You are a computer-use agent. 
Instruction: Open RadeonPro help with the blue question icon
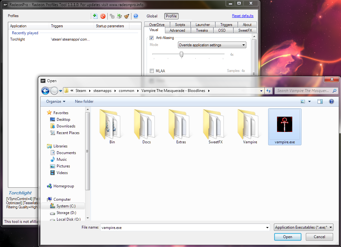tap(136, 16)
